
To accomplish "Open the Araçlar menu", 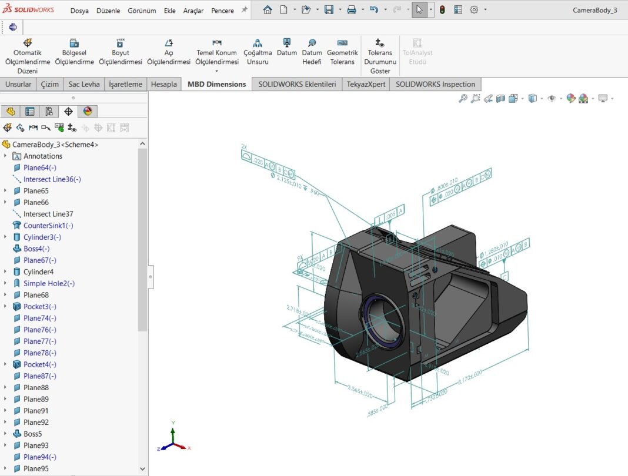I will (193, 10).
